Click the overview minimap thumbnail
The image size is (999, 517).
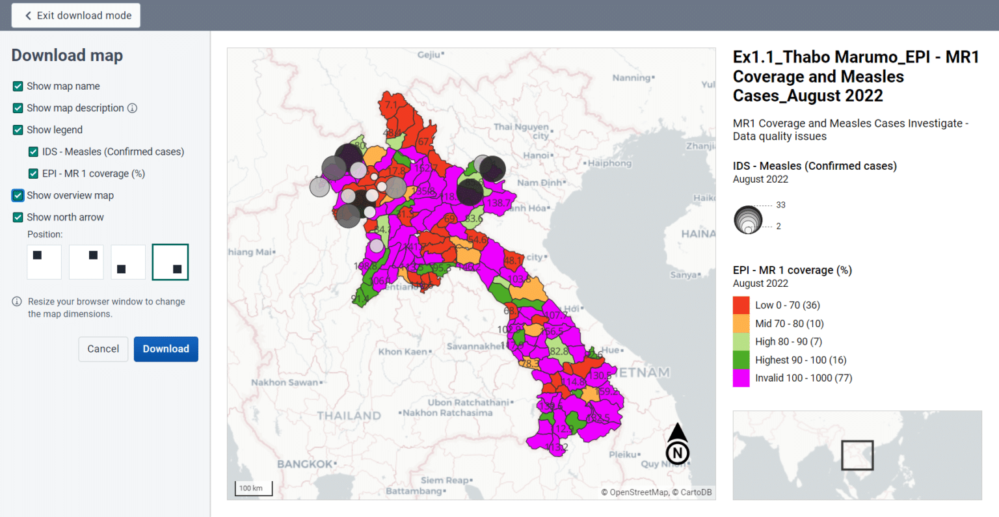857,455
